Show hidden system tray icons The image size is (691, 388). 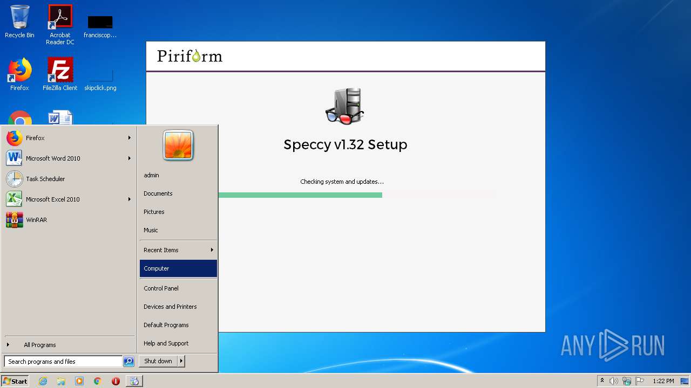[x=602, y=381]
